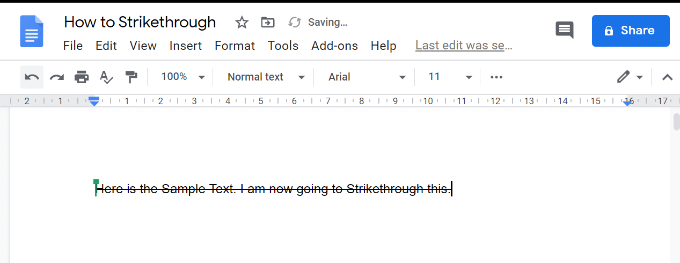Open Google Docs home icon
The image size is (680, 263).
32,31
